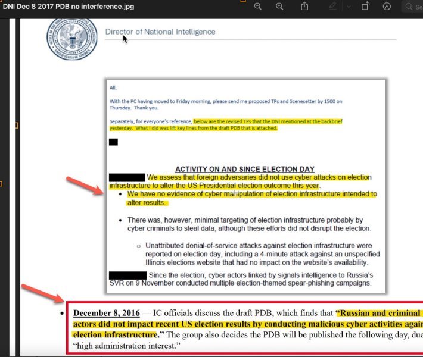Click the 'ACTIVITY ON AND SINCE ELECTION DAY' heading
This screenshot has width=423, height=357.
[x=245, y=169]
